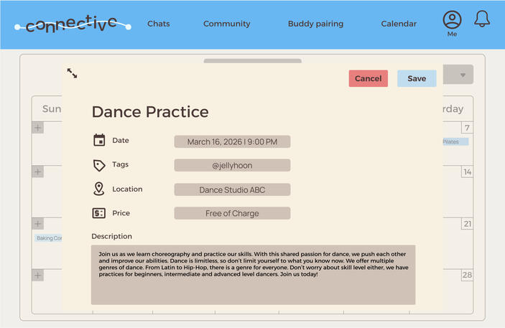Save the Dance Practice event
Screen dimensions: 505x328
[417, 78]
